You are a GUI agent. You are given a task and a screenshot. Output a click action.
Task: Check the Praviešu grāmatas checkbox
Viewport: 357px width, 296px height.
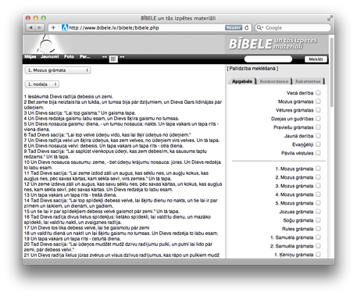(x=318, y=127)
